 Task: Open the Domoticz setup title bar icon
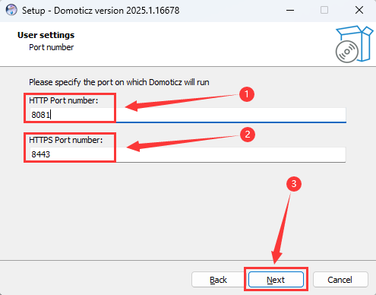click(x=11, y=11)
